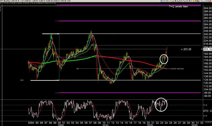Click the 240.00 price axis label
This screenshot has height=126, width=212.
[x=208, y=34]
